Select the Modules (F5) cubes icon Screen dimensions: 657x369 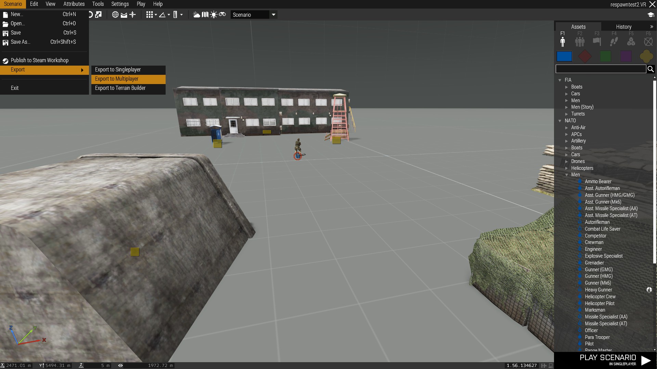tap(631, 42)
